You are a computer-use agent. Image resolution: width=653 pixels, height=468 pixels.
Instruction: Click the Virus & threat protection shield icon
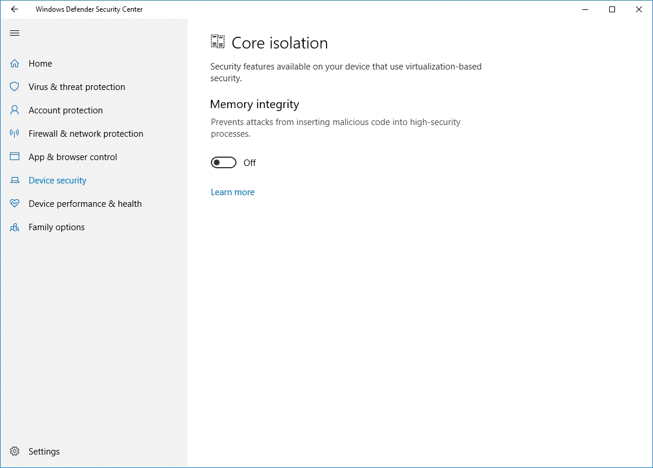pos(15,87)
